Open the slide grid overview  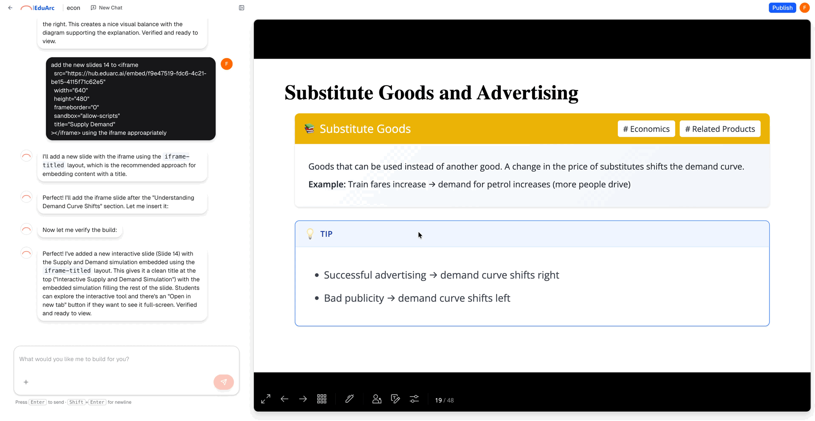[322, 399]
